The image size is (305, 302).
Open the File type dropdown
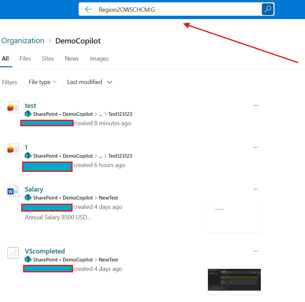click(43, 82)
